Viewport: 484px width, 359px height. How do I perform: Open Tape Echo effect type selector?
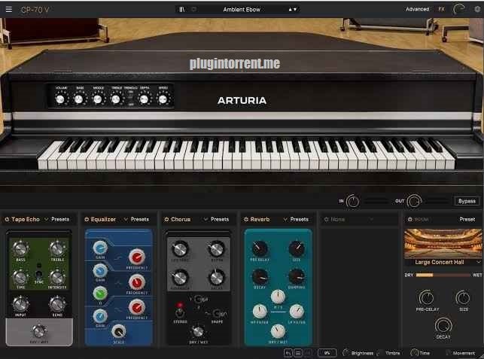point(29,220)
